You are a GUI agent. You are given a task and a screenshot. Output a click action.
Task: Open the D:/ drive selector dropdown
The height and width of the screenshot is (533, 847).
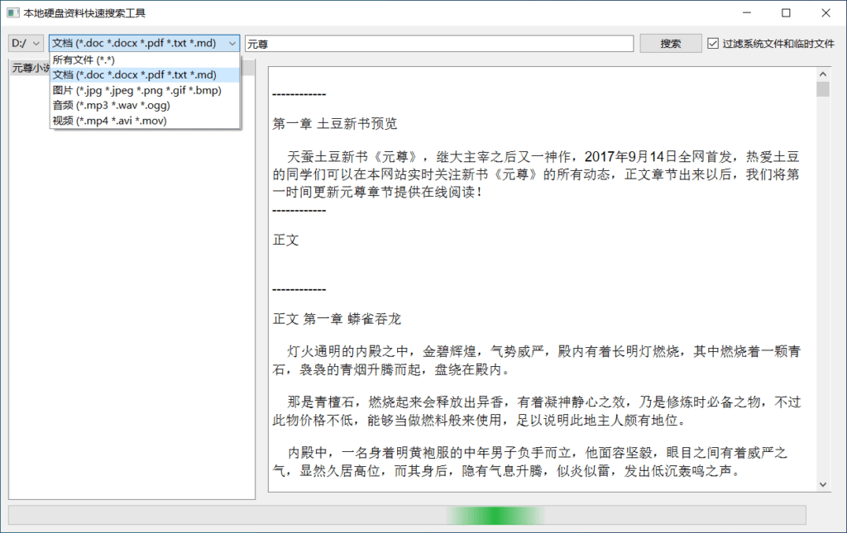[26, 43]
